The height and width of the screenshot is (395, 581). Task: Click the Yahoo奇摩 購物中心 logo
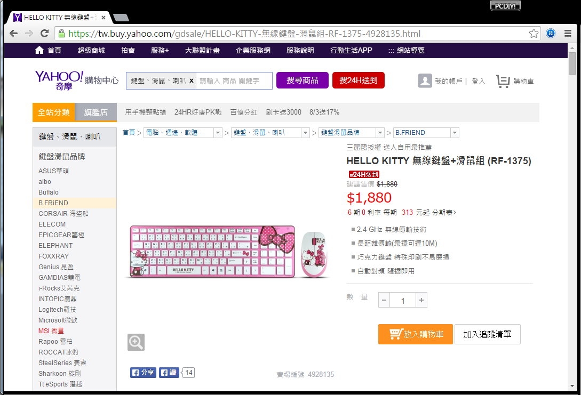point(77,80)
